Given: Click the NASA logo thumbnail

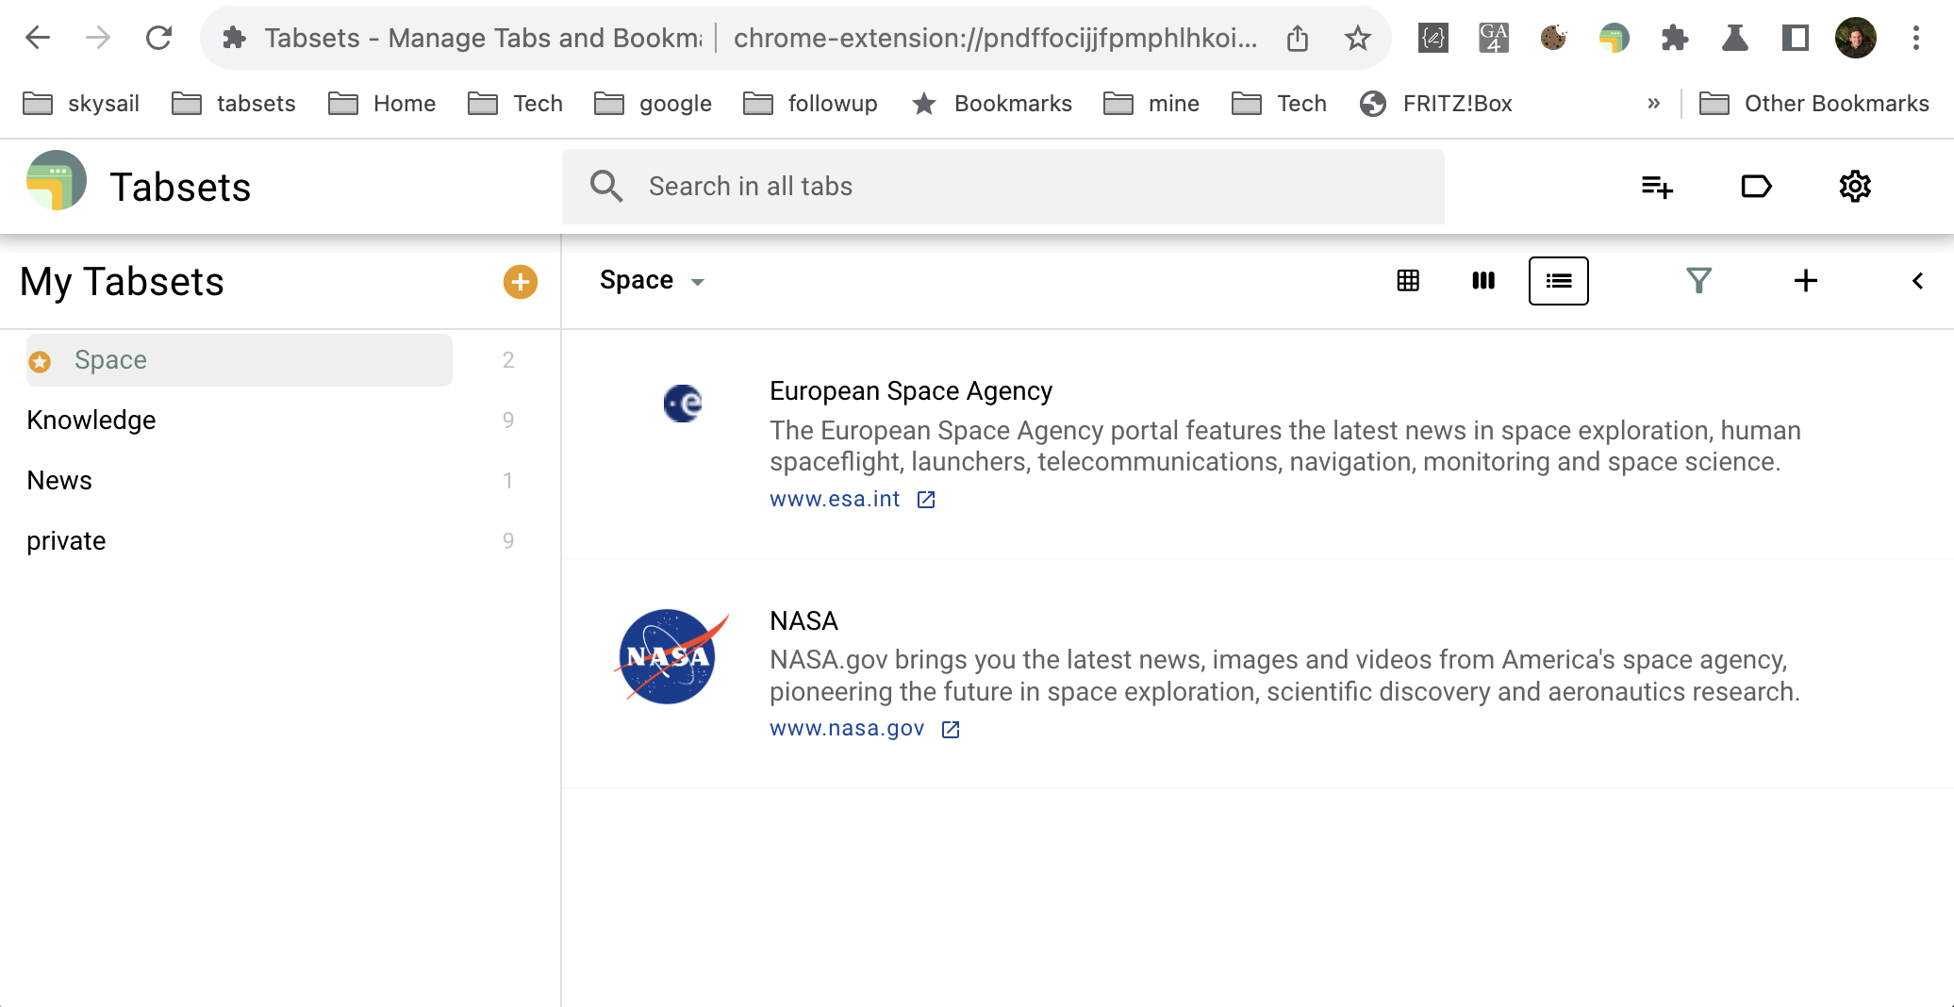Looking at the screenshot, I should pos(671,656).
